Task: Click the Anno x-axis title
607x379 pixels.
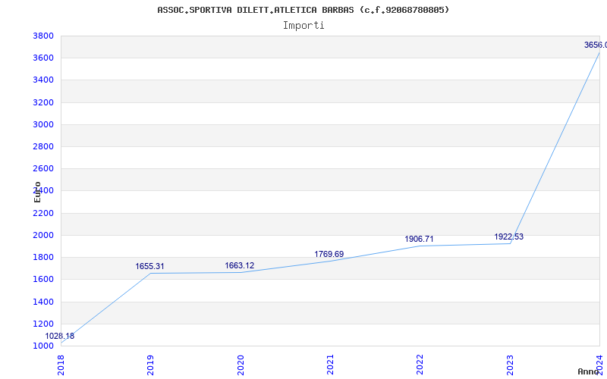Action: (x=588, y=371)
